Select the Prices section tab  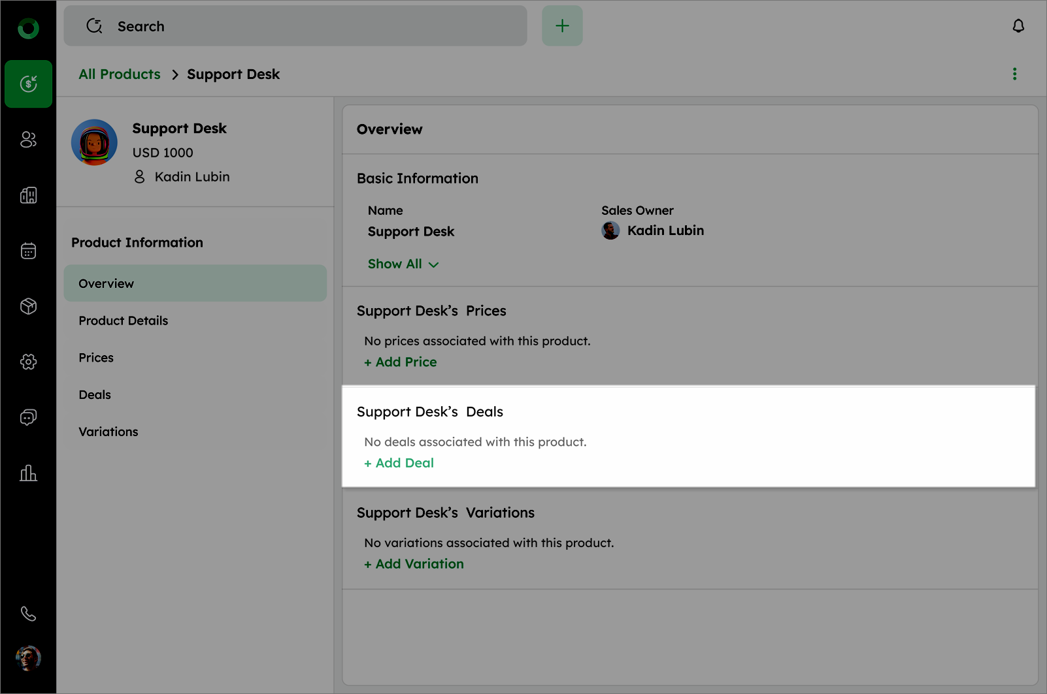click(96, 358)
